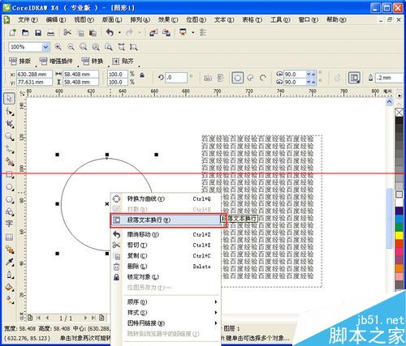The height and width of the screenshot is (346, 406).
Task: Open the 文件(F) menu
Action: pos(28,19)
